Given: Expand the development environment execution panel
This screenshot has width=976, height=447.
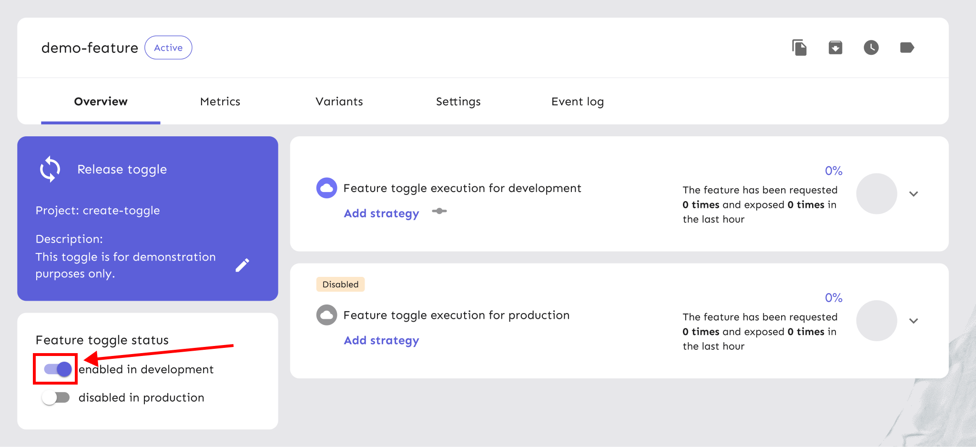Looking at the screenshot, I should tap(913, 194).
